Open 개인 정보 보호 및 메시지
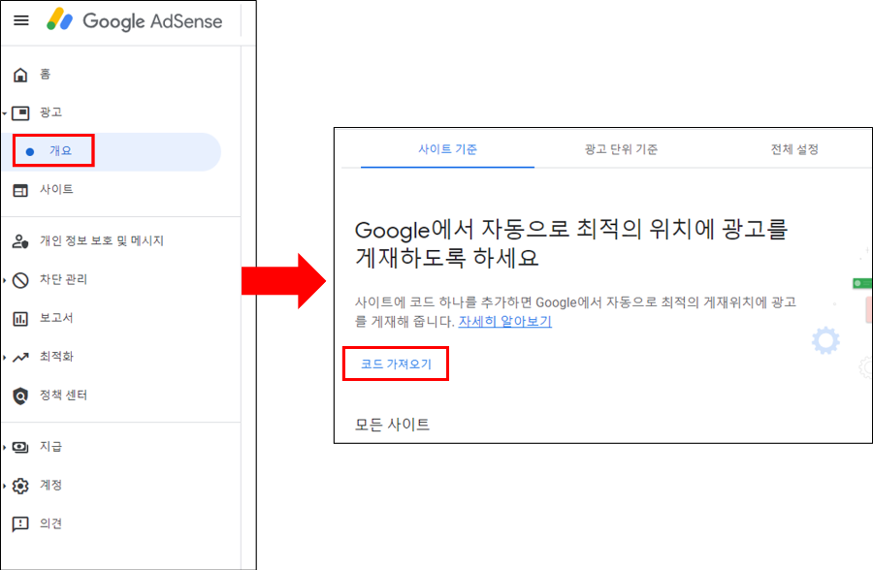This screenshot has width=873, height=570. coord(101,240)
